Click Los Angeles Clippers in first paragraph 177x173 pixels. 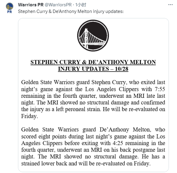(112, 89)
